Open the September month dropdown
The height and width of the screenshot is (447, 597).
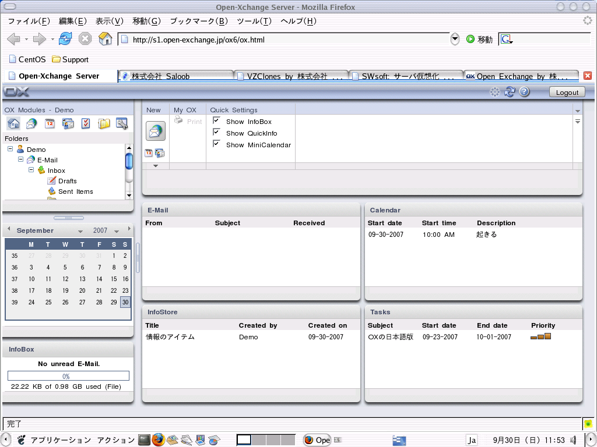80,231
